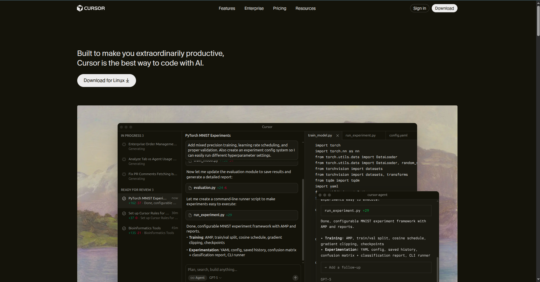Click the checkmark circle beside Set up Cursor Rules
The image size is (540, 282).
tap(124, 213)
